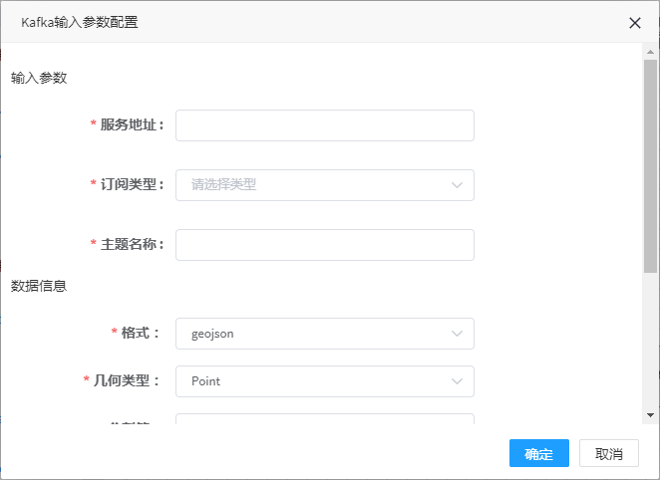Image resolution: width=660 pixels, height=480 pixels.
Task: Open the 订阅类型 dropdown
Action: [325, 185]
